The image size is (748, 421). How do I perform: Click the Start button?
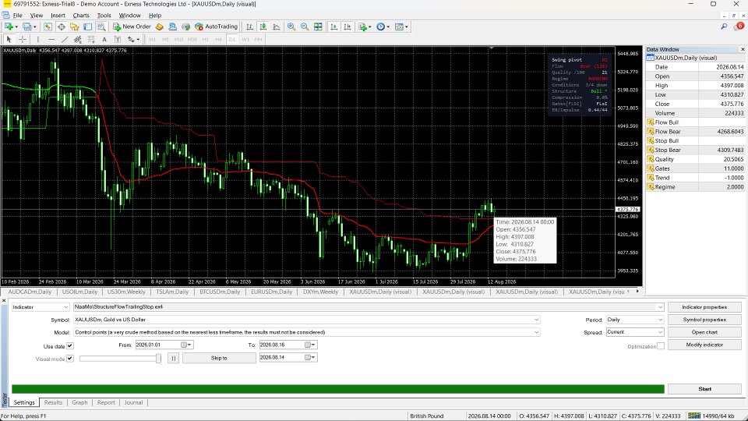pos(704,389)
